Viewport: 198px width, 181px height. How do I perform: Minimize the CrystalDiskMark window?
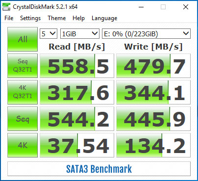click(141, 7)
